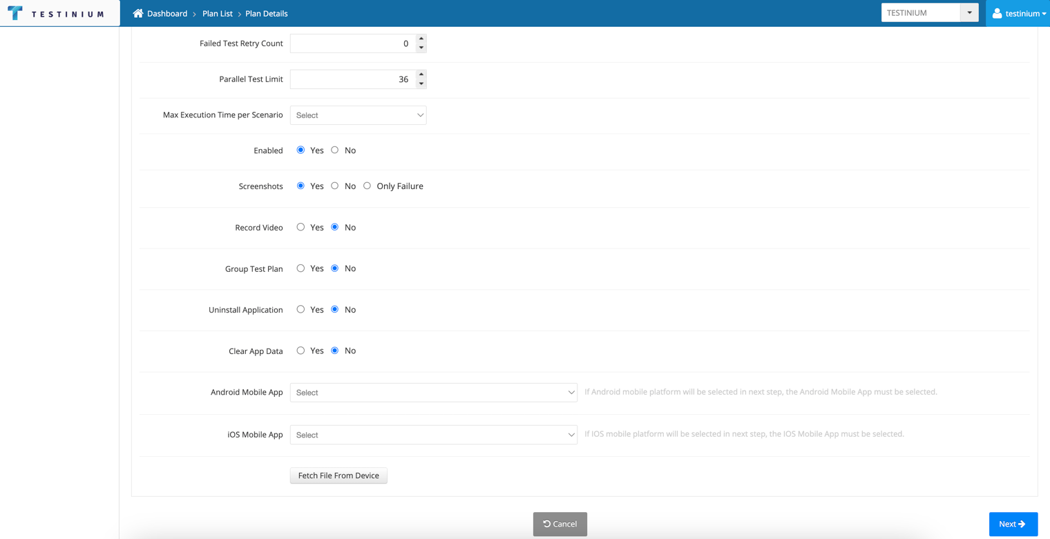The image size is (1050, 539).
Task: Go to Plan List breadcrumb
Action: (218, 13)
